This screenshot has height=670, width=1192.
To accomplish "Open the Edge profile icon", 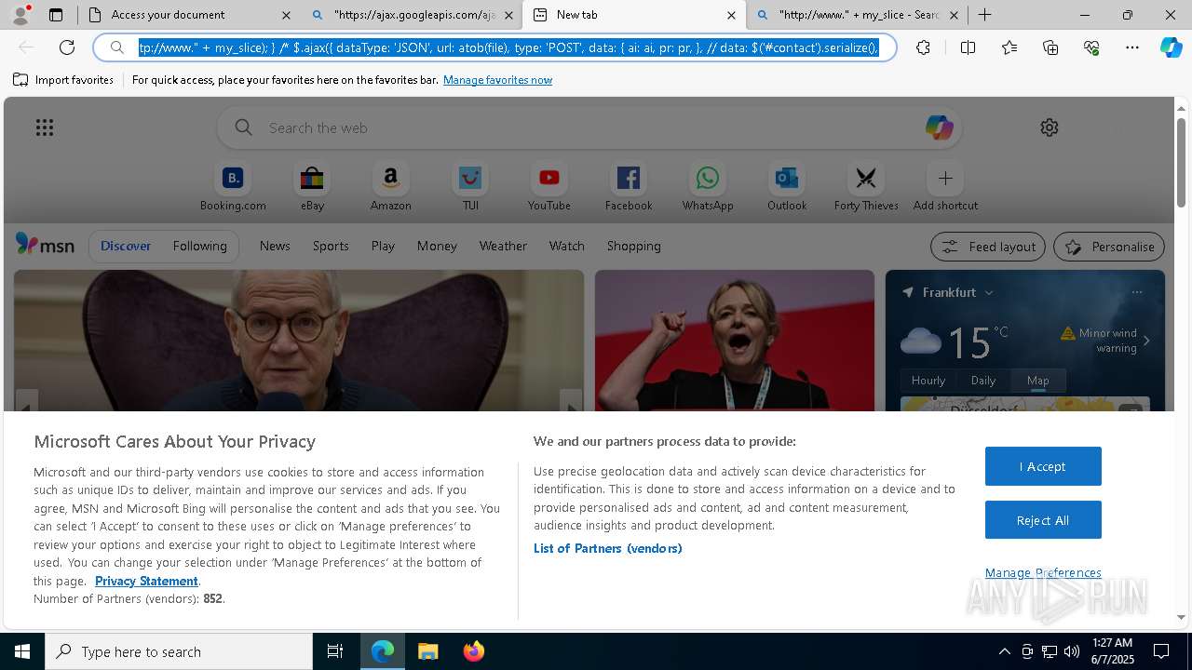I will (20, 15).
